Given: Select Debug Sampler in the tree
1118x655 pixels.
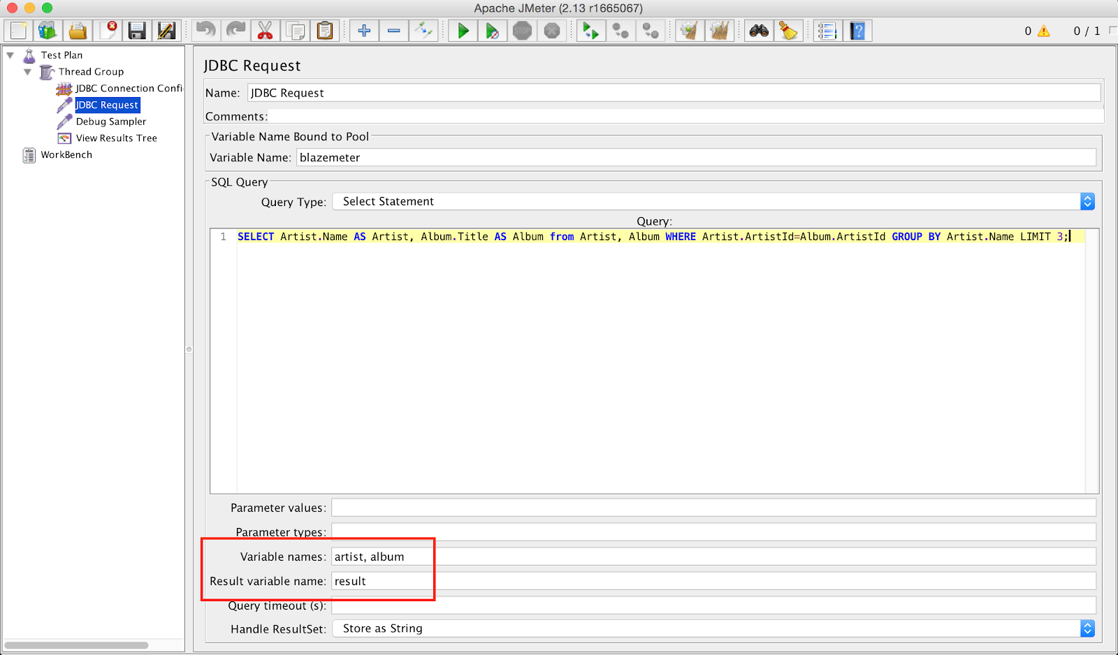Looking at the screenshot, I should tap(111, 122).
